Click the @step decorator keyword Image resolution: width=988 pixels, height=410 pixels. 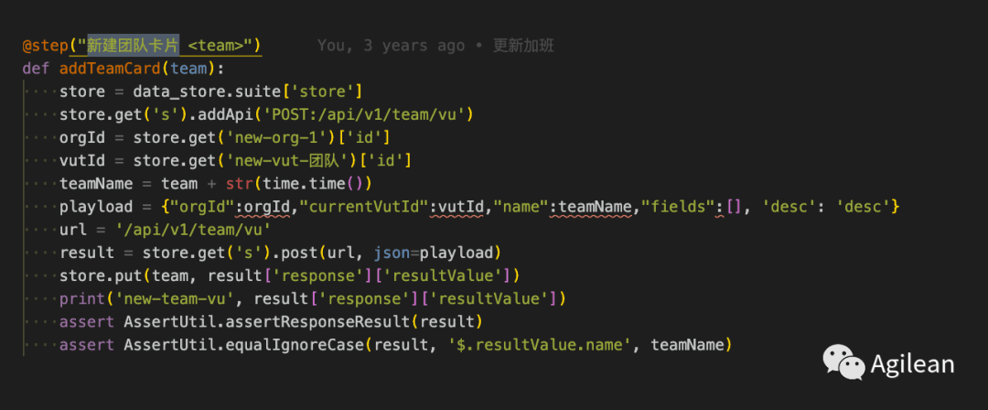coord(46,46)
